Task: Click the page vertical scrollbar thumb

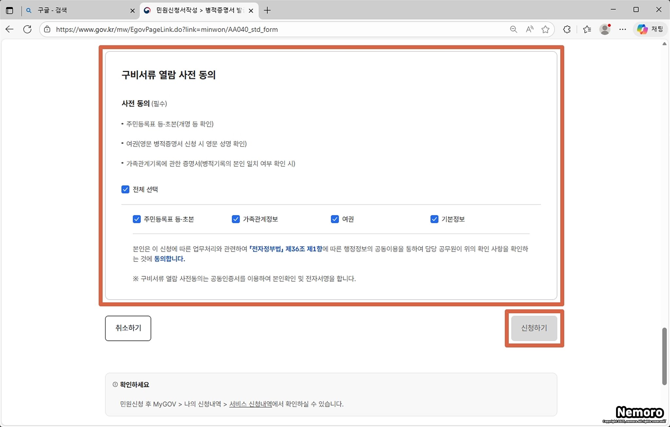Action: pyautogui.click(x=664, y=356)
